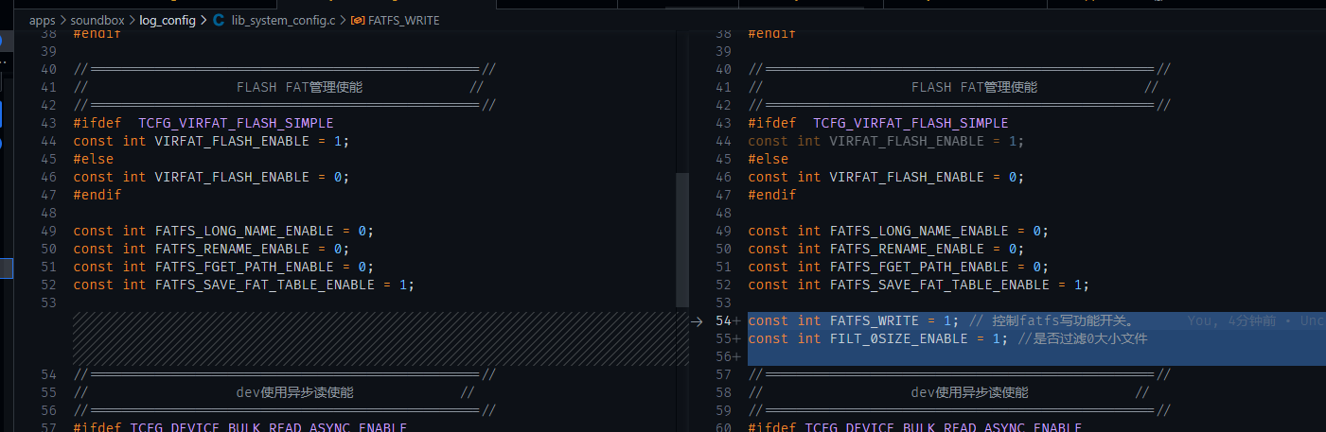Viewport: 1326px width, 432px height.
Task: Click the revert block arrow beside line 54
Action: point(698,321)
